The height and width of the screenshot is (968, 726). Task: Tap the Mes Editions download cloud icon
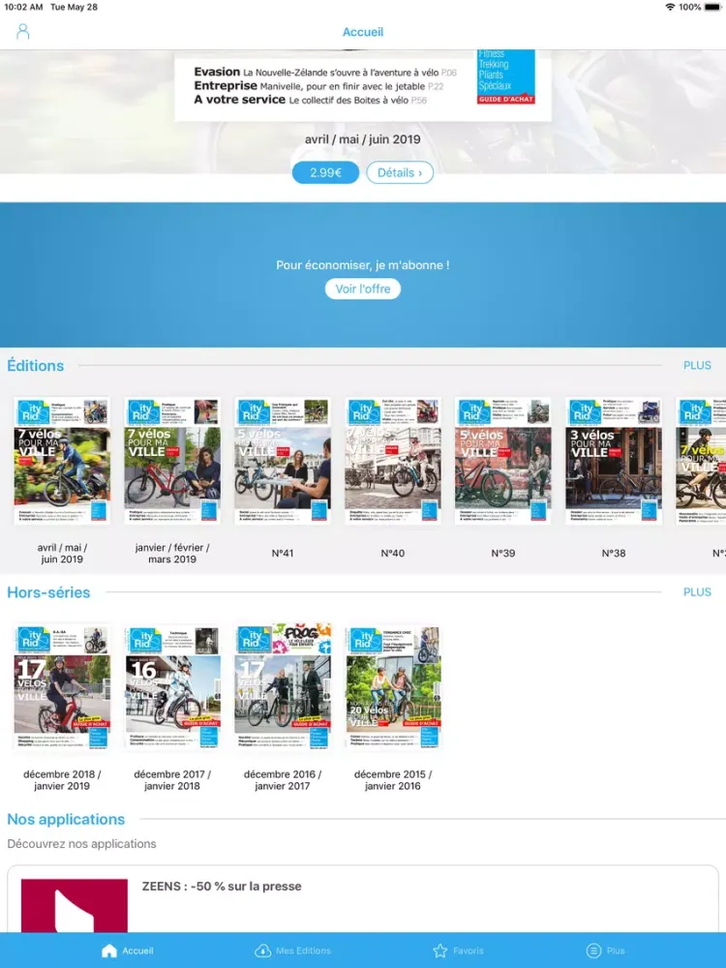point(262,951)
